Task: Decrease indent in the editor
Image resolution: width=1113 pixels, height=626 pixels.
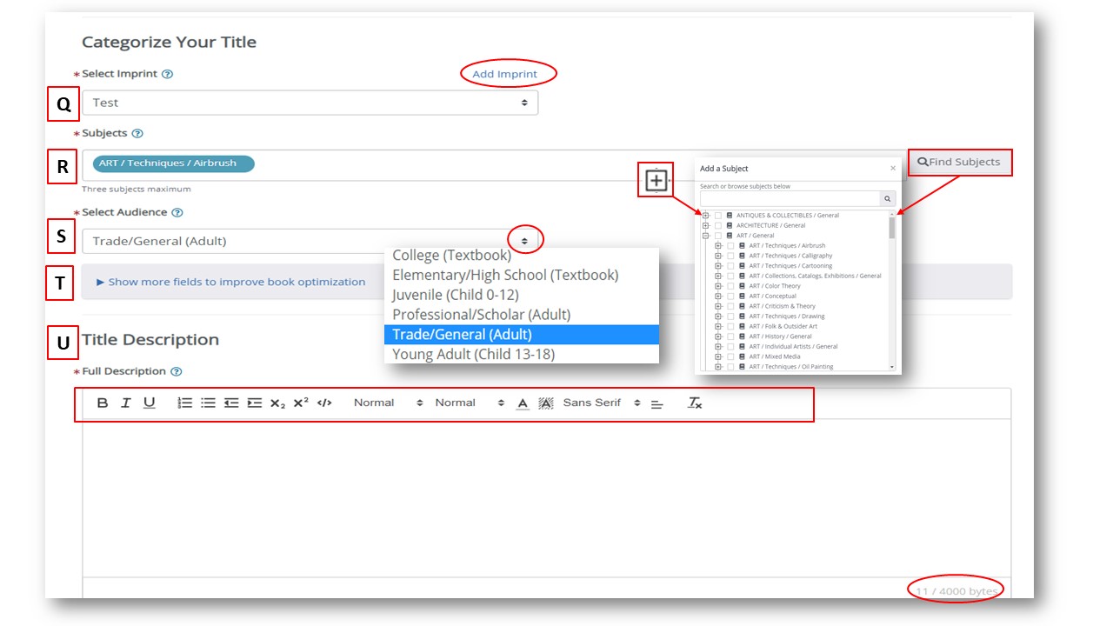Action: [231, 403]
